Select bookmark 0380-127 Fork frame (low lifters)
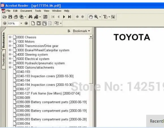Image resolution: width=164 pixels, height=128 pixels. click(x=49, y=93)
